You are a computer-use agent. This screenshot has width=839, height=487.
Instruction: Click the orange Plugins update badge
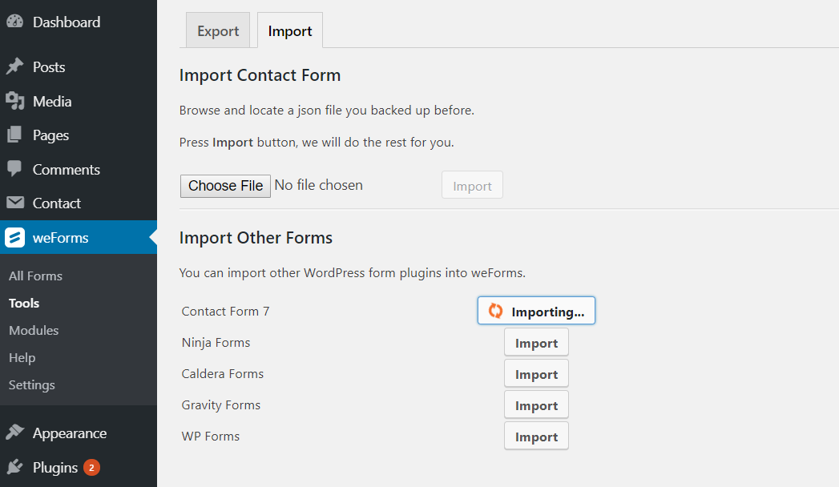click(x=91, y=467)
